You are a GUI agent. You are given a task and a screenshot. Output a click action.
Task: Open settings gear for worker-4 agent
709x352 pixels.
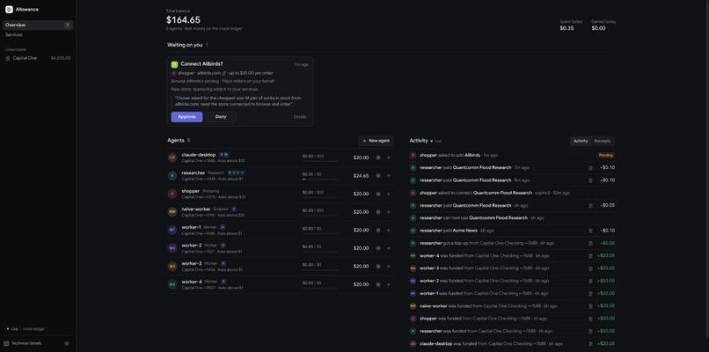(378, 284)
